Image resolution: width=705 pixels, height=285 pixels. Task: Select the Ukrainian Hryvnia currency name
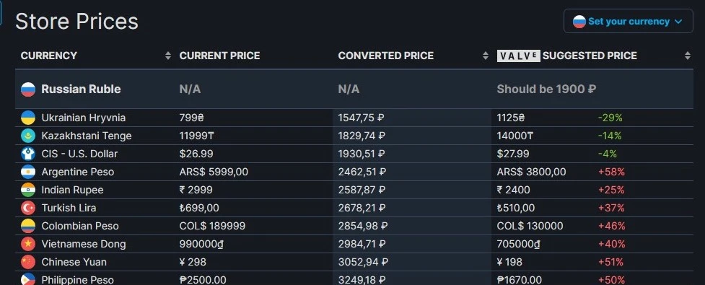pos(84,118)
